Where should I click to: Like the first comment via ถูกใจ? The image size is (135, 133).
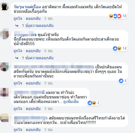coord(18,18)
